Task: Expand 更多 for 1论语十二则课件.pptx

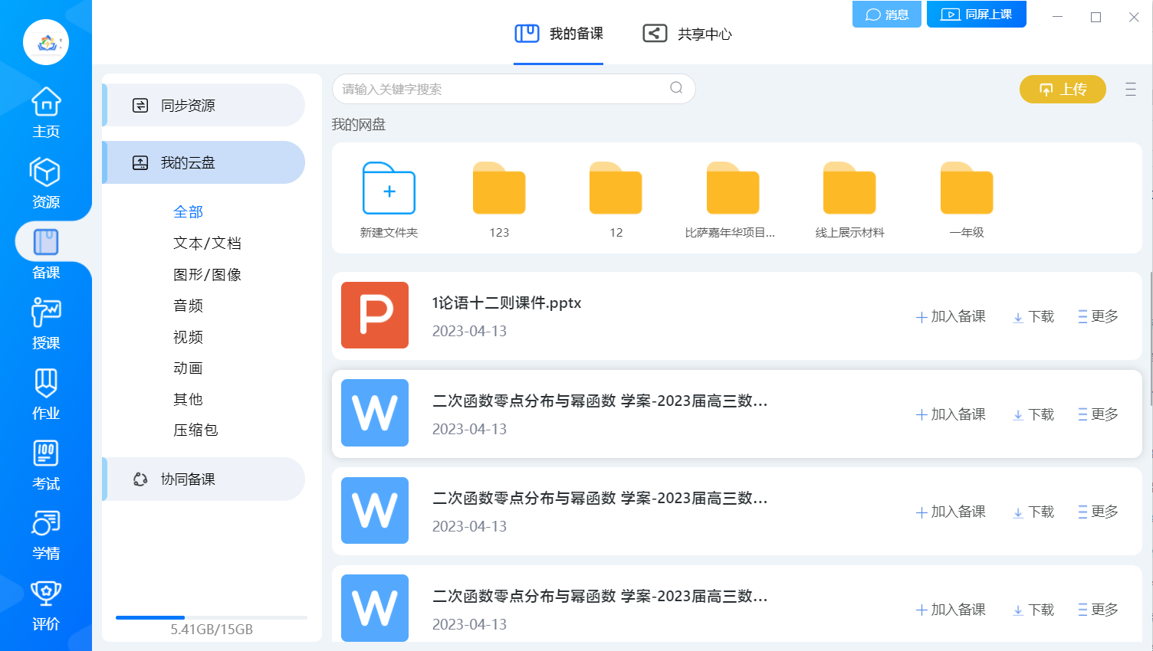Action: pyautogui.click(x=1098, y=316)
